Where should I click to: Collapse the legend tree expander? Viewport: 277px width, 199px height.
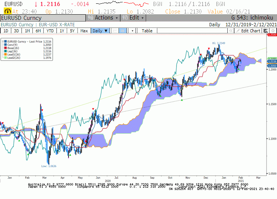(3, 41)
